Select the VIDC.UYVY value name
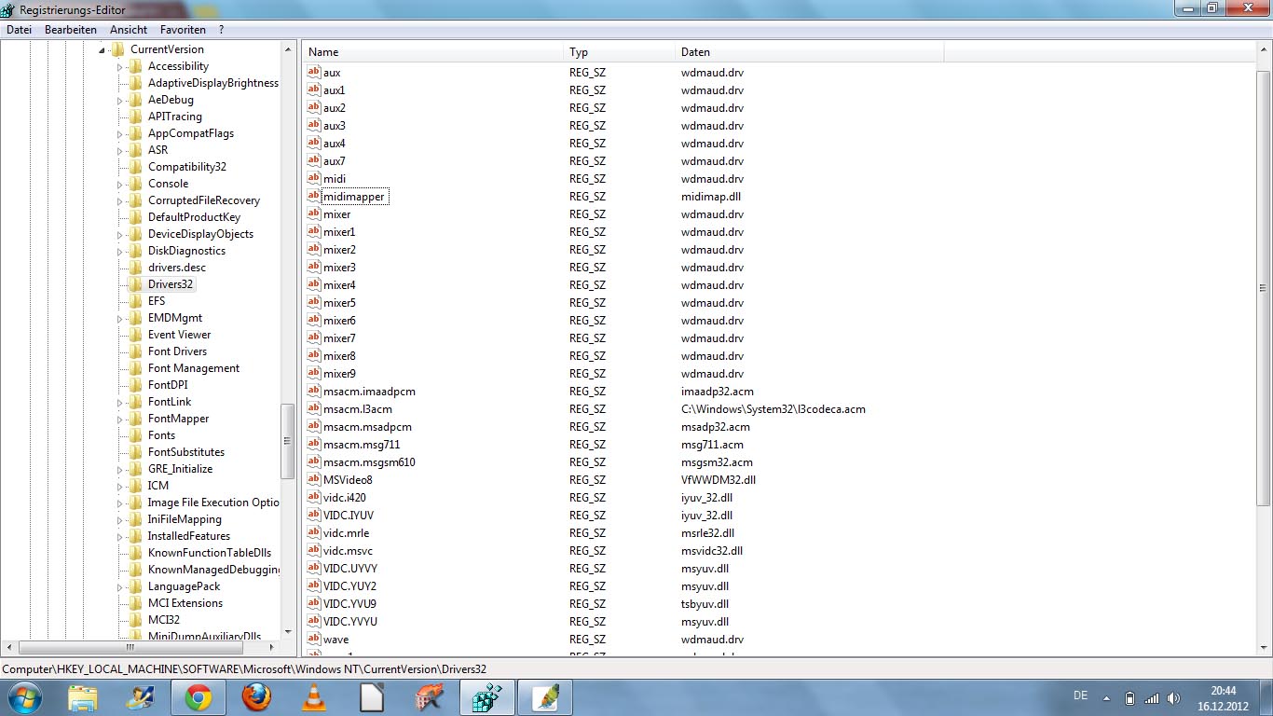 coord(350,568)
